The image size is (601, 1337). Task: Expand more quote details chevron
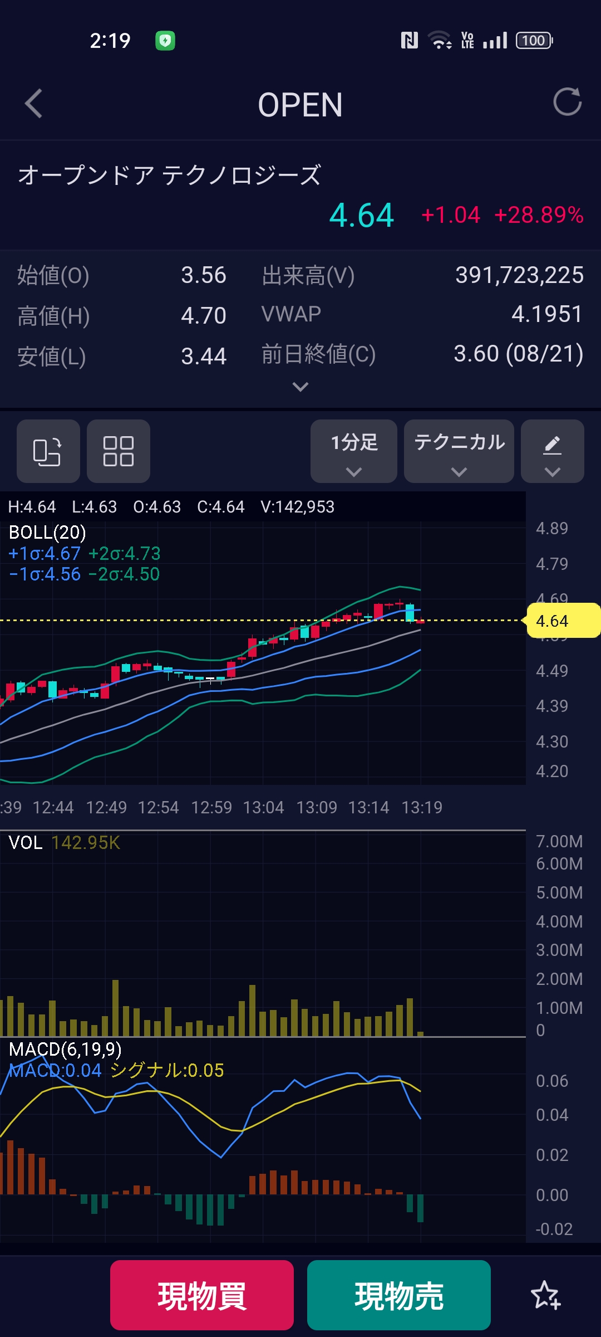[x=300, y=387]
